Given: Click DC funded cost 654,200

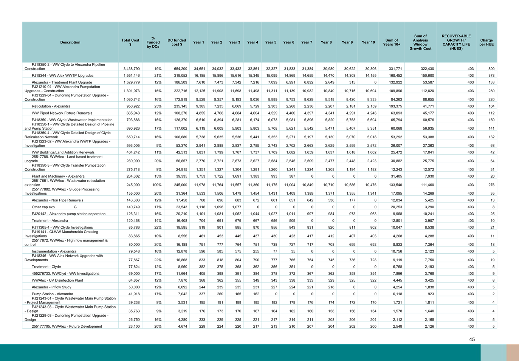Looking at the screenshot, I should pyautogui.click(x=180, y=69).
